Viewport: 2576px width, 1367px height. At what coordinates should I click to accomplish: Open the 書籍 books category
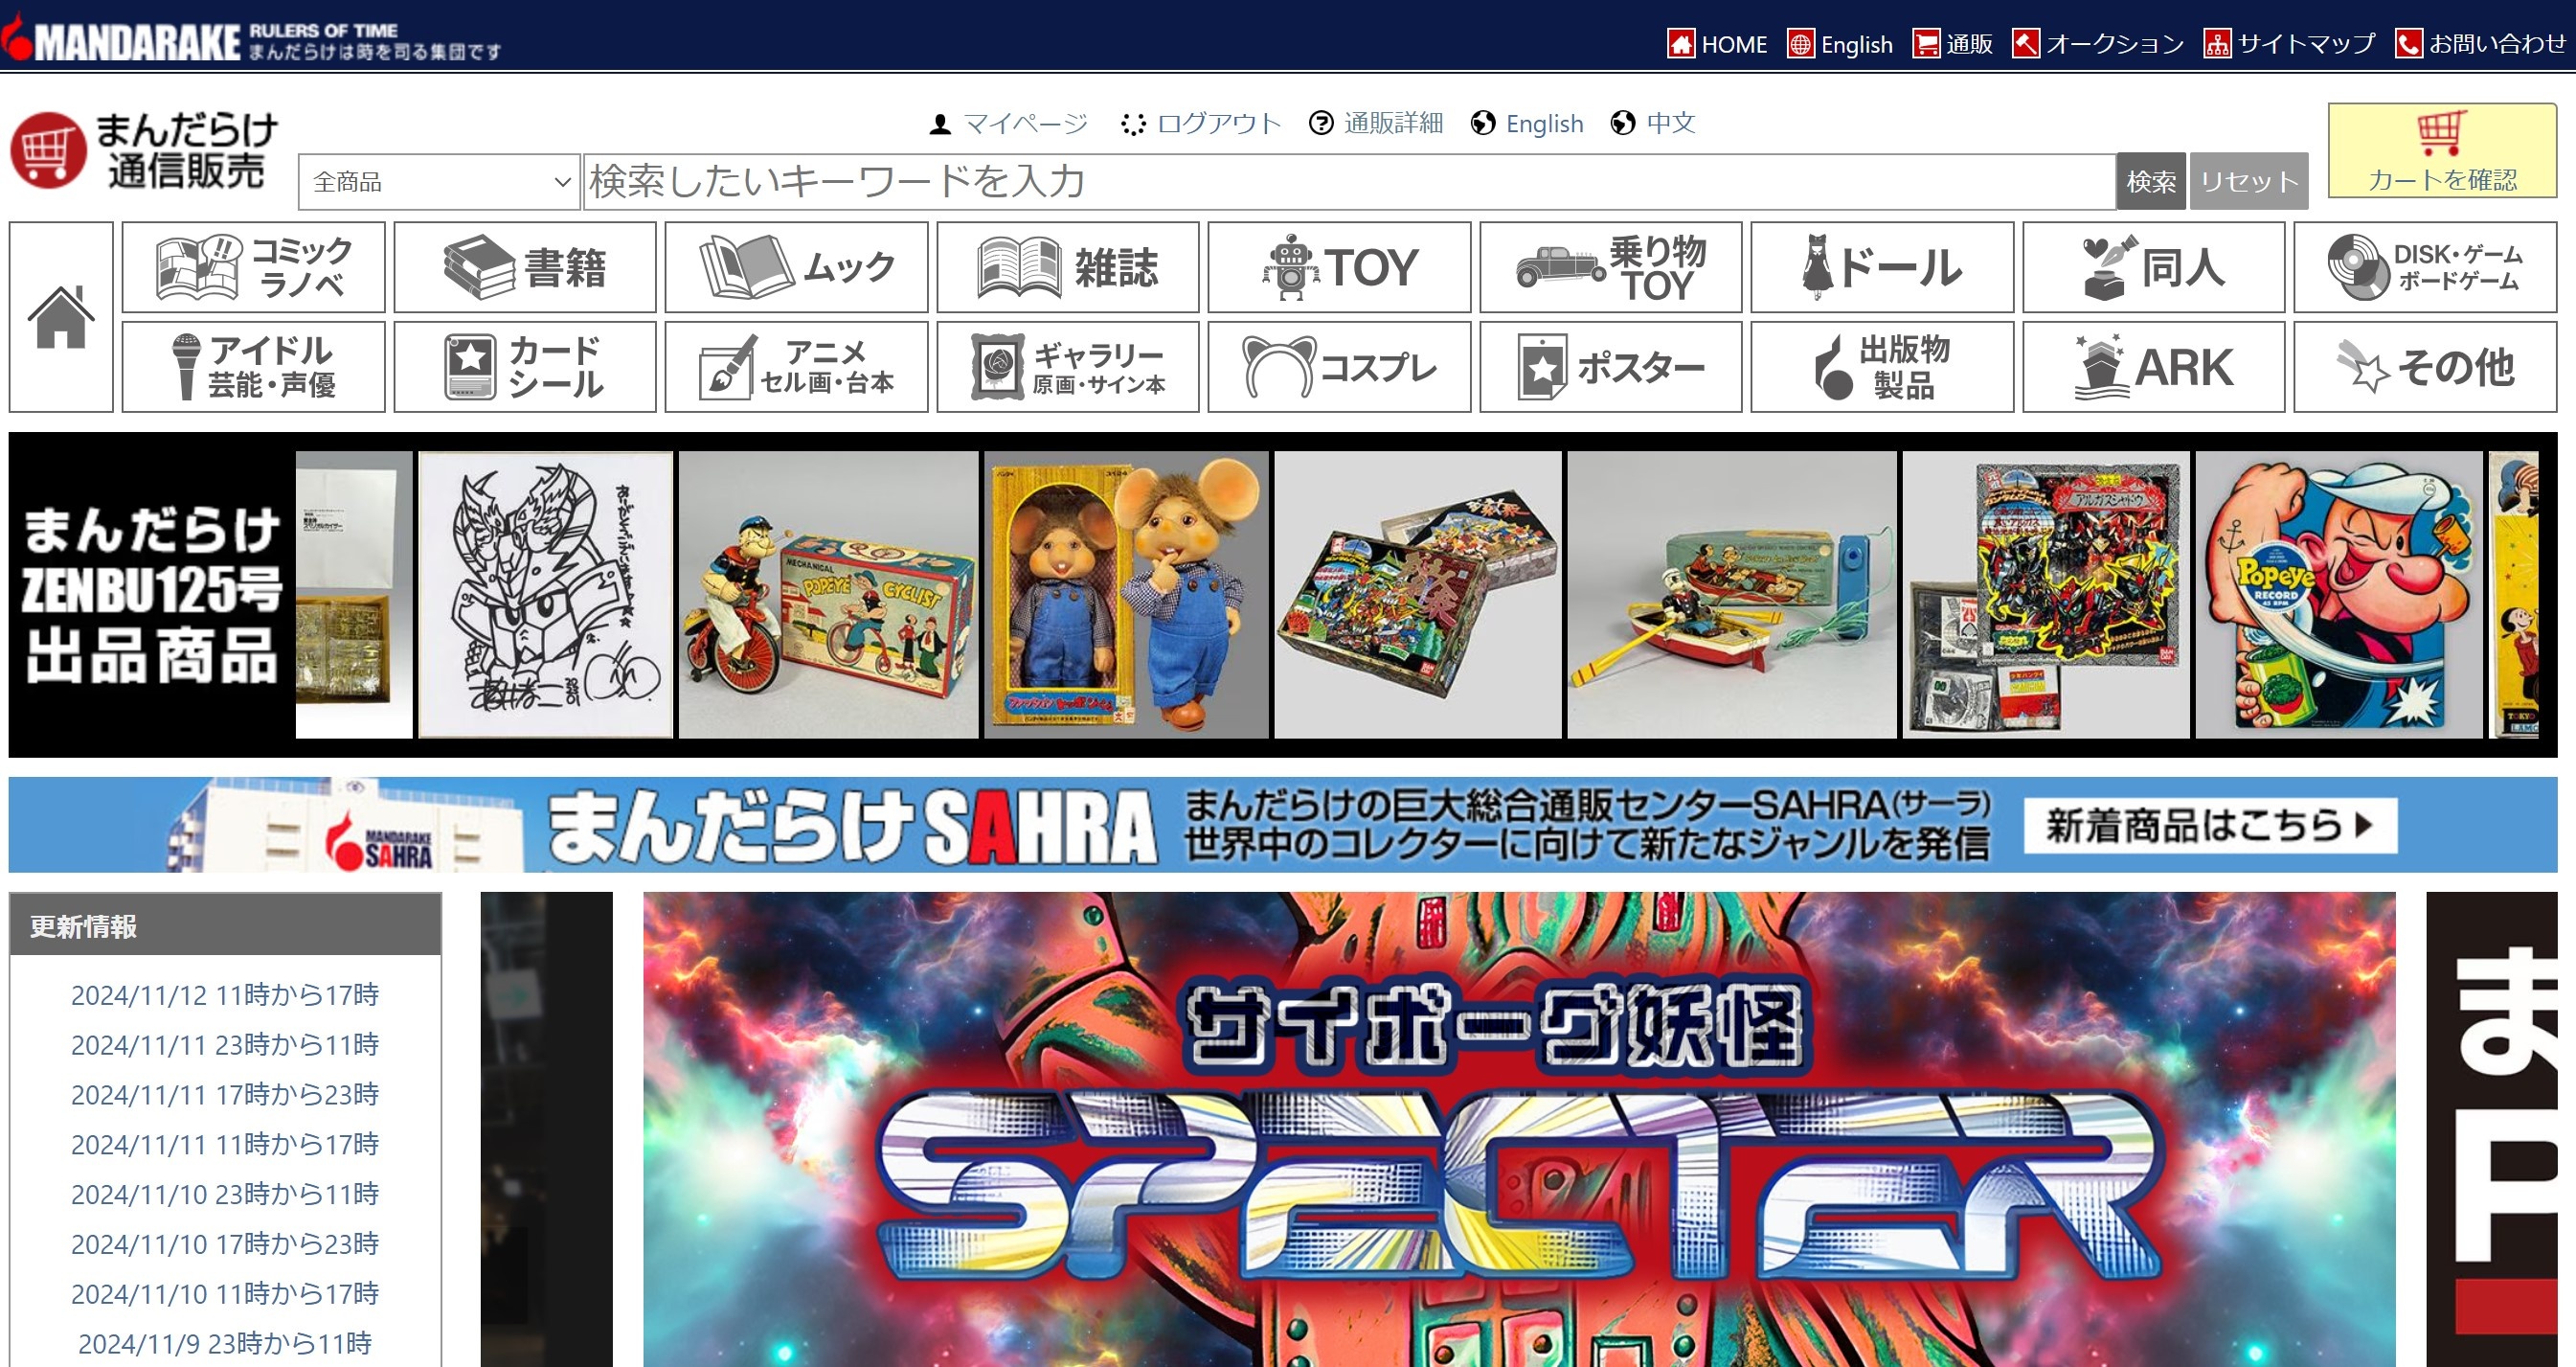coord(525,267)
